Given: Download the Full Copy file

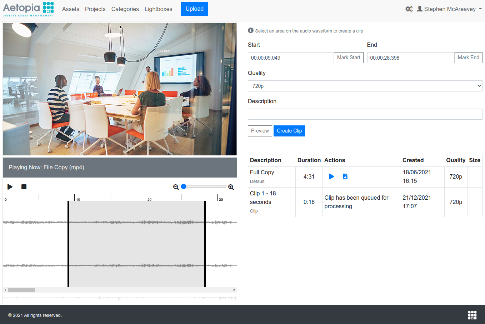Looking at the screenshot, I should point(345,176).
